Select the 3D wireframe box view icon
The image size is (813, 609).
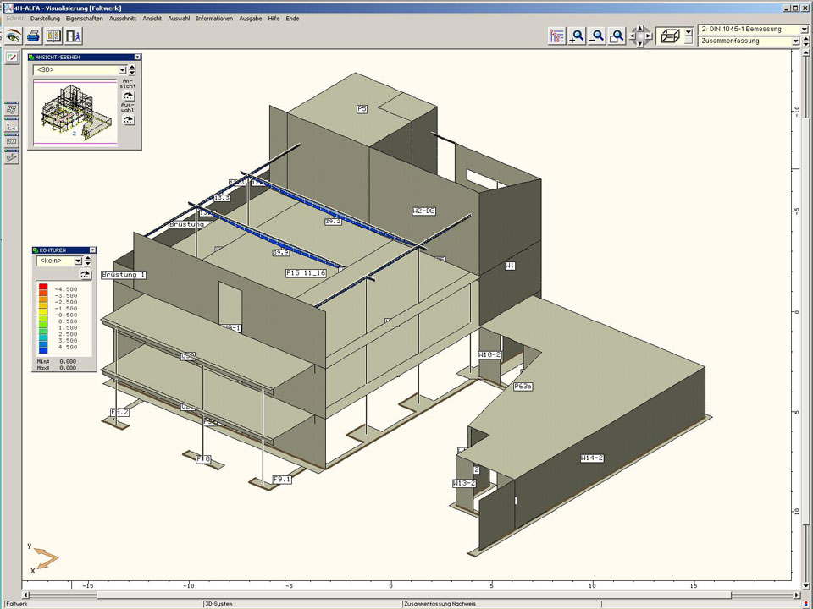[669, 36]
